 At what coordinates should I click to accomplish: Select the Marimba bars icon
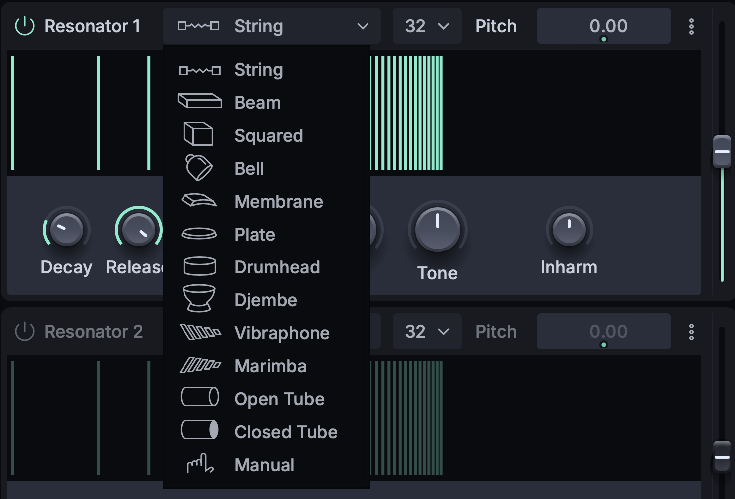(x=200, y=365)
